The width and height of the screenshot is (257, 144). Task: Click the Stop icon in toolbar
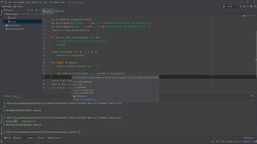pyautogui.click(x=251, y=6)
